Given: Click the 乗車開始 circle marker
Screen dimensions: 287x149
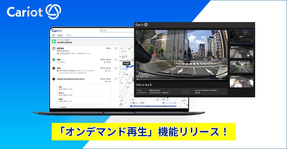Looking at the screenshot, I should pos(54,48).
